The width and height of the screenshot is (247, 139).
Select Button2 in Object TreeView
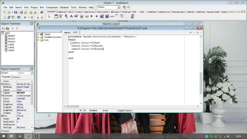[12, 39]
